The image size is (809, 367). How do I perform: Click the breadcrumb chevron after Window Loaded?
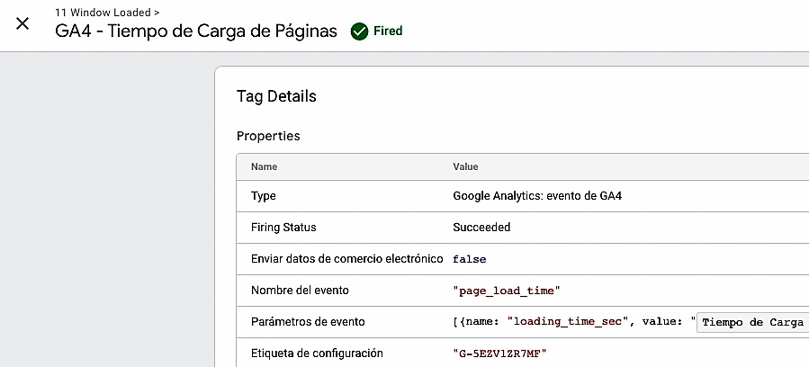(x=157, y=13)
